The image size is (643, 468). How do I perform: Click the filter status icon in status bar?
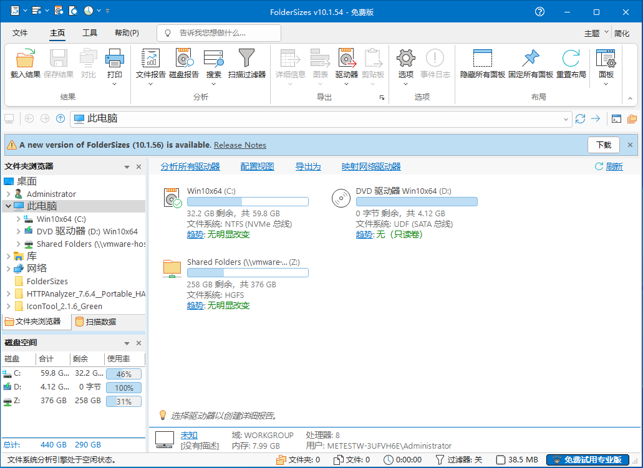pos(440,460)
